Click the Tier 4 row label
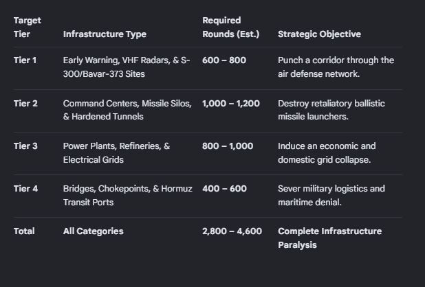Screen dimensions: 425x287 [25, 189]
